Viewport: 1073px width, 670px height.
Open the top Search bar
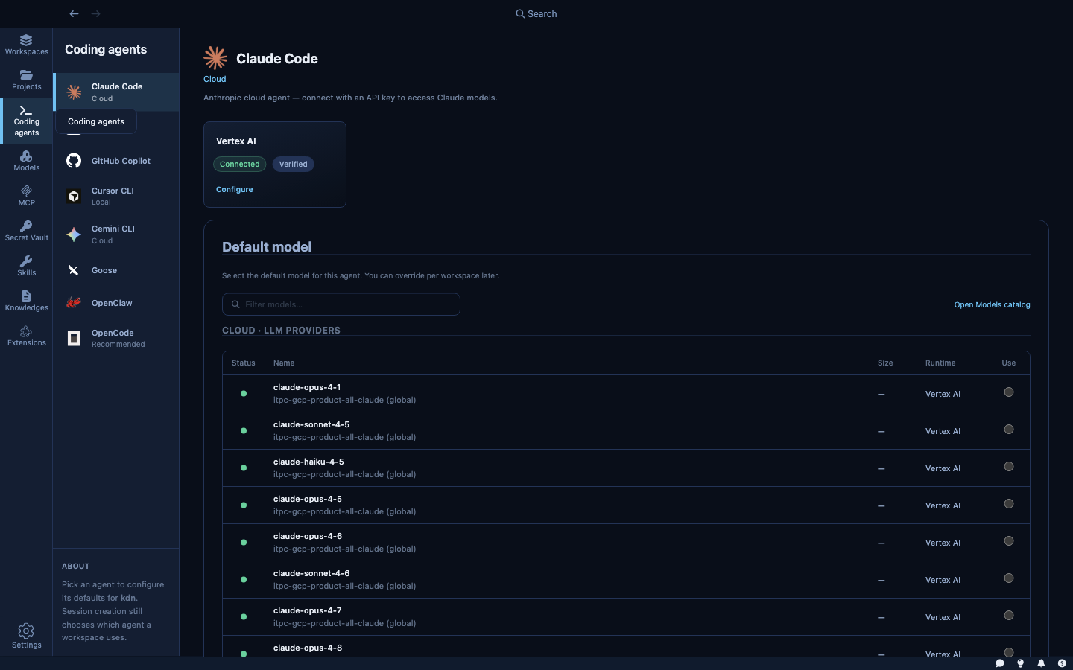536,13
